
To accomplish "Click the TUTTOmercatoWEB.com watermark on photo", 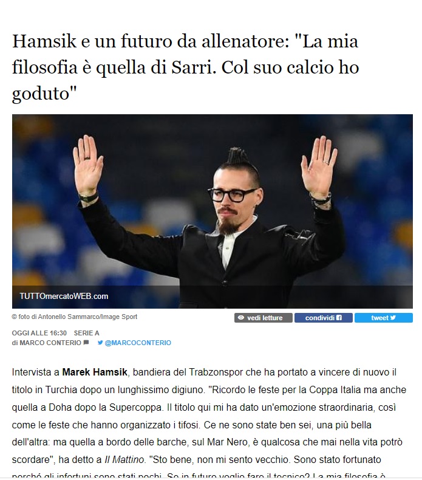I will pyautogui.click(x=64, y=297).
